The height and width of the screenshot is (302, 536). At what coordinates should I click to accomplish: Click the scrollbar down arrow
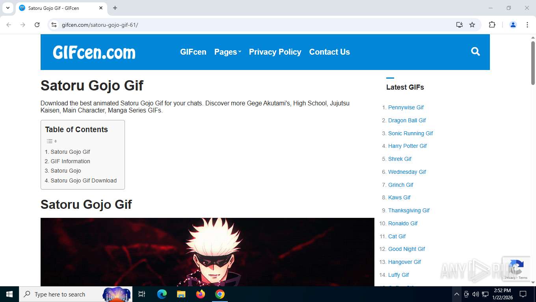(x=533, y=282)
